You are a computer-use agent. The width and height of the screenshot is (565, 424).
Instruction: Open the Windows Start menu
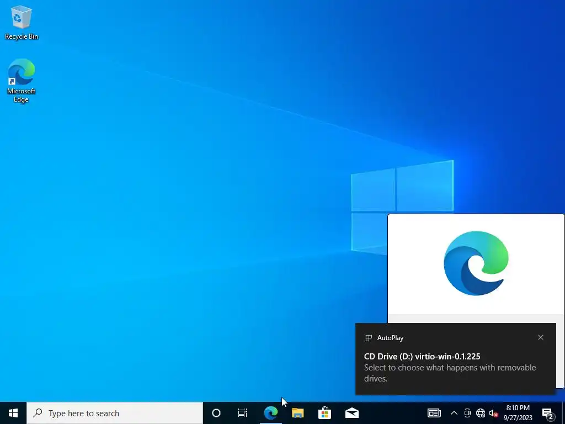(13, 413)
